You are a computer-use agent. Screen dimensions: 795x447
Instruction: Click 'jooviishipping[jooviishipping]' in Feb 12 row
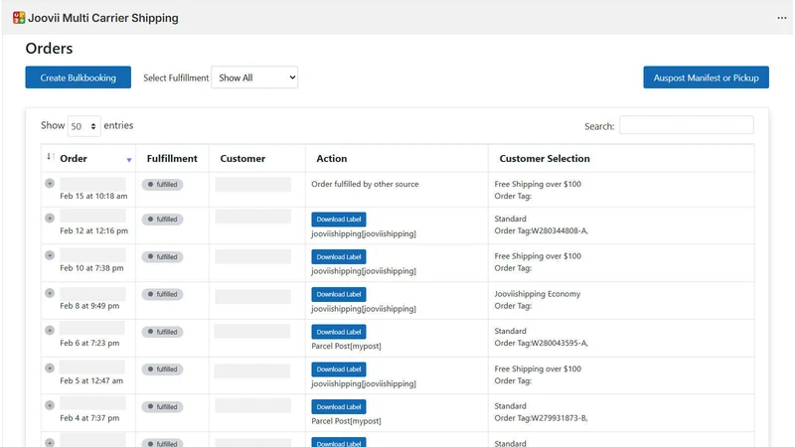coord(364,233)
